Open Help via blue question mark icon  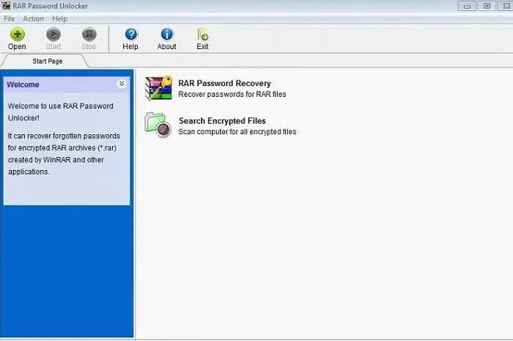click(x=131, y=34)
